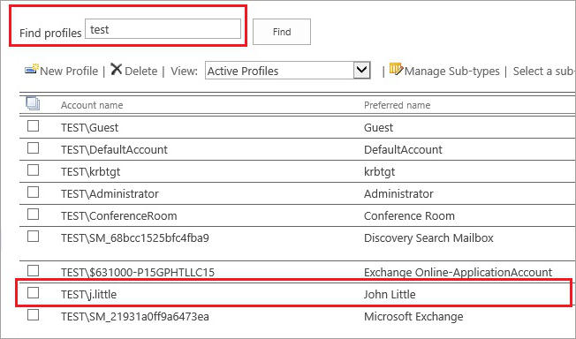576x339 pixels.
Task: Click the DefaultAccount preferred name cell
Action: click(x=403, y=149)
